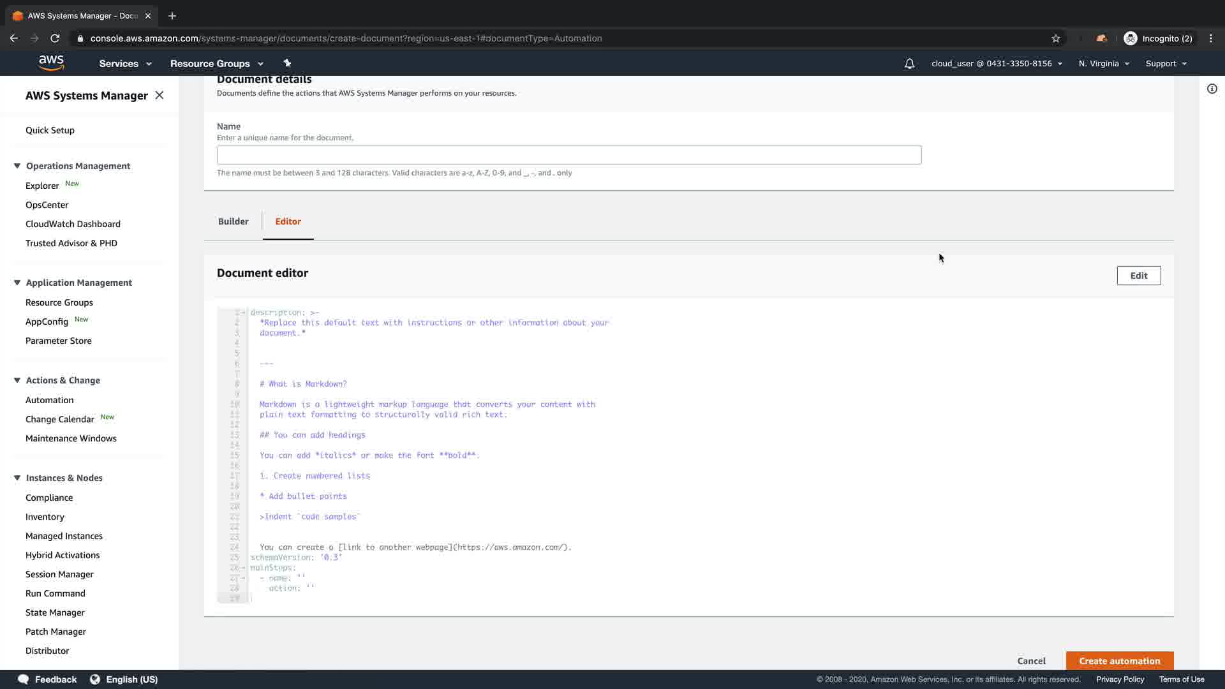Open the notifications bell icon
This screenshot has width=1225, height=689.
click(909, 64)
